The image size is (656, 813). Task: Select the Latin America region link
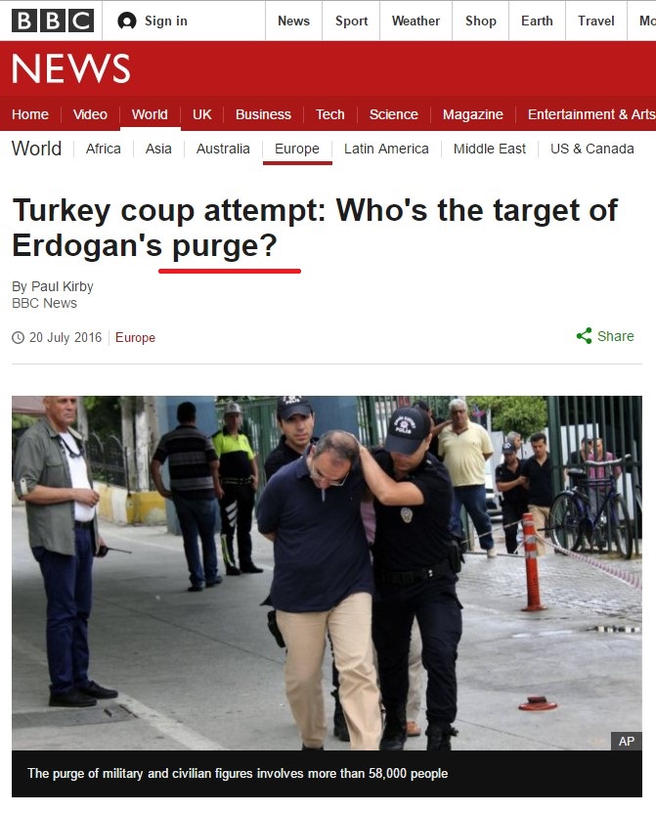(x=386, y=149)
